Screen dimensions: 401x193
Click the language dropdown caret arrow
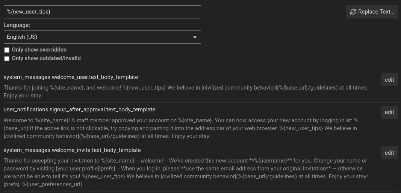195,37
